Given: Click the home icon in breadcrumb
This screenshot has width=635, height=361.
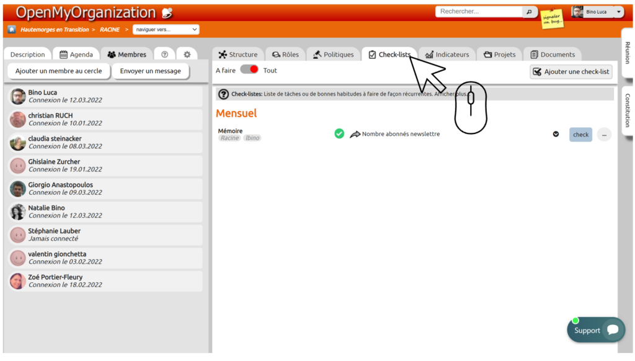Looking at the screenshot, I should (x=12, y=29).
